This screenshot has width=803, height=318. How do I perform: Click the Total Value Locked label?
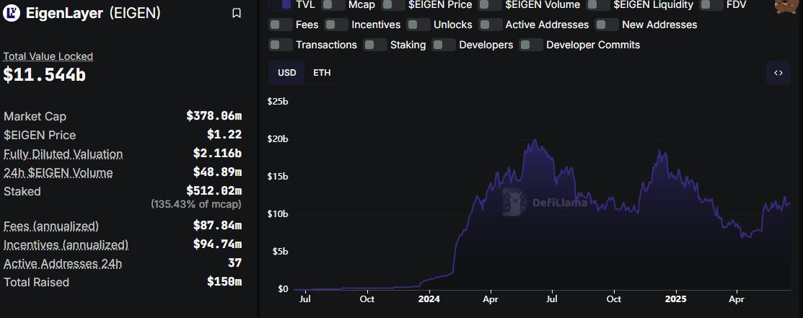click(x=48, y=56)
